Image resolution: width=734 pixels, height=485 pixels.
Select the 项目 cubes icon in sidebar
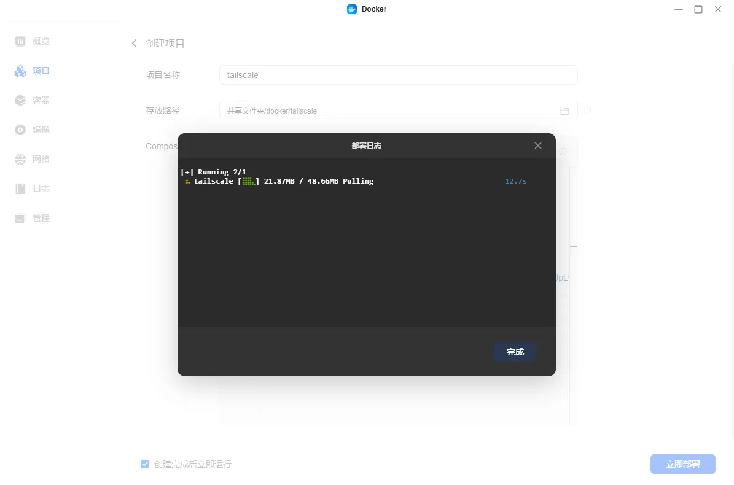click(20, 71)
